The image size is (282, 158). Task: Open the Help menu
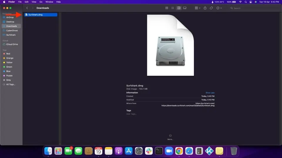point(58,2)
